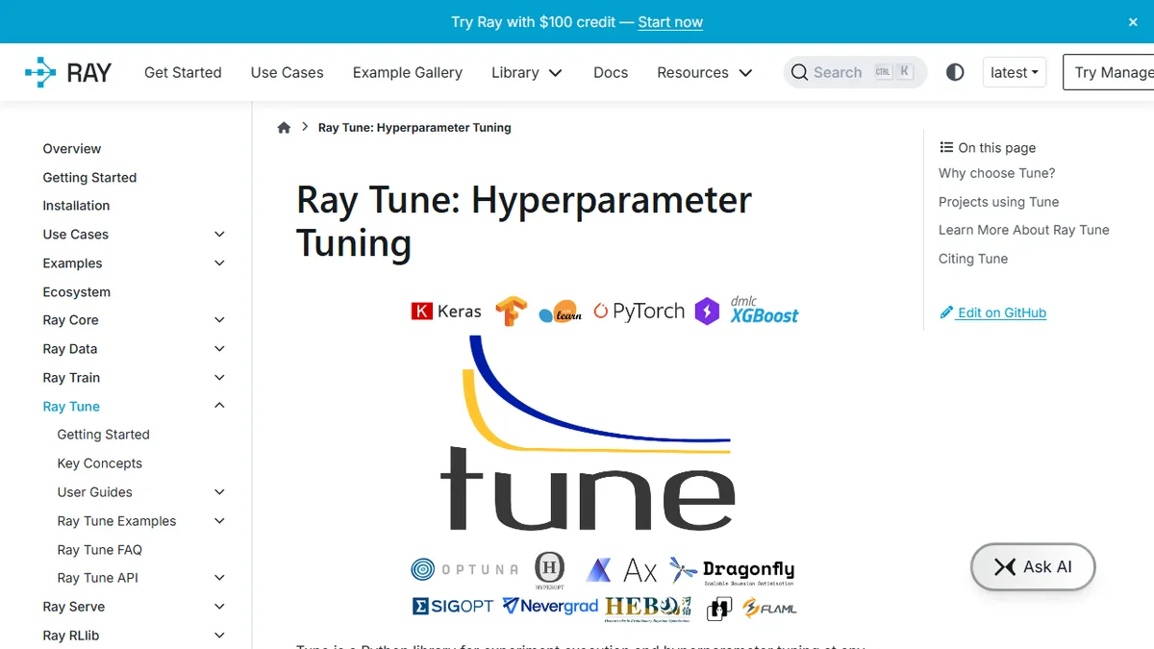
Task: Jump to Citing Tune section
Action: pos(973,259)
